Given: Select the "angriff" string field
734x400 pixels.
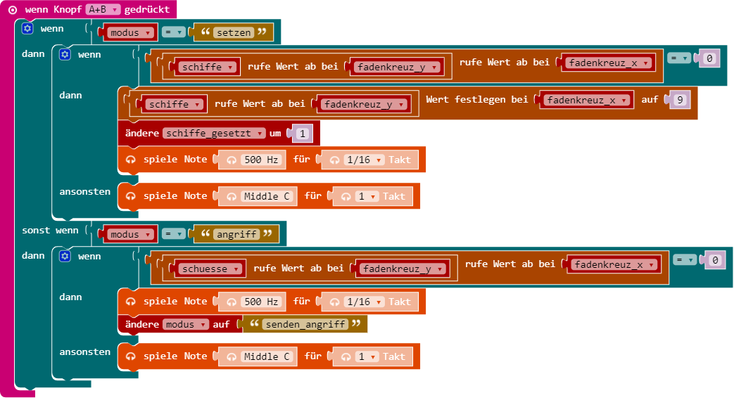Looking at the screenshot, I should pyautogui.click(x=237, y=233).
